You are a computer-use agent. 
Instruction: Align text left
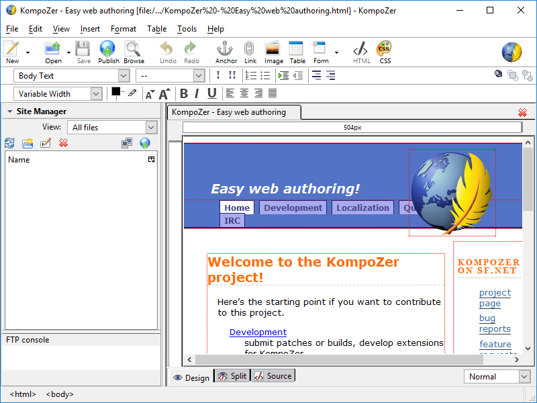pos(230,93)
